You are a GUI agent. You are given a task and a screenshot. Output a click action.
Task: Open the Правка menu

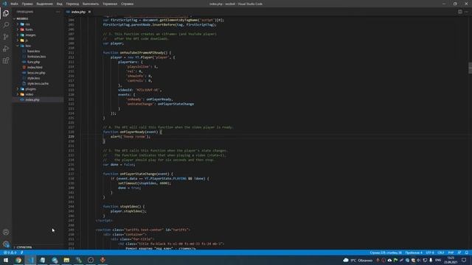click(x=27, y=4)
